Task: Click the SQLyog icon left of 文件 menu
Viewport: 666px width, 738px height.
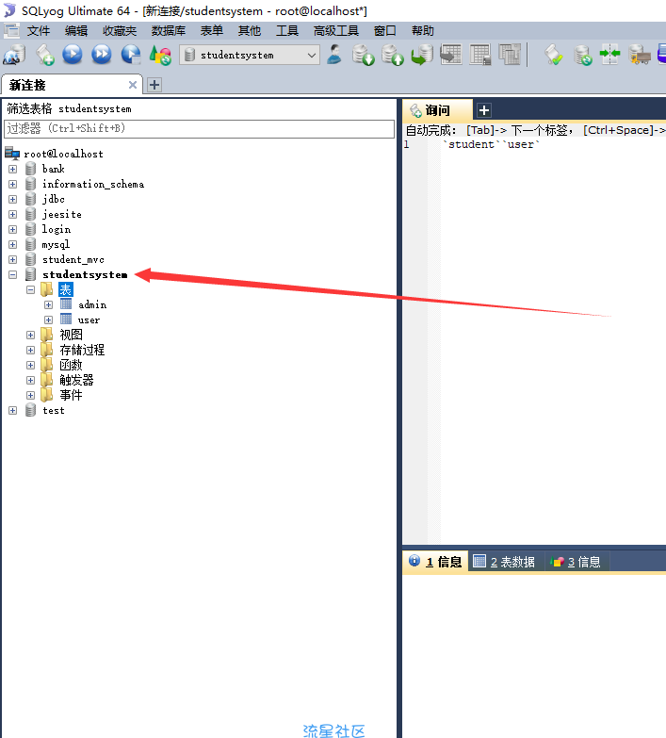Action: click(11, 31)
